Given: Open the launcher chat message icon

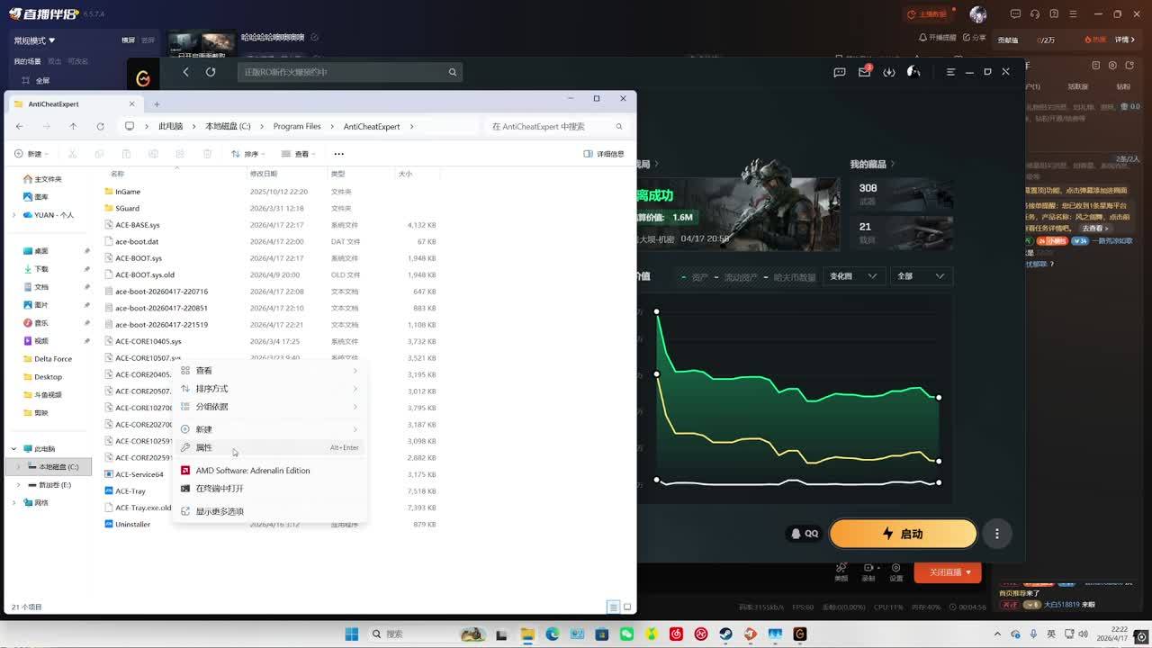Looking at the screenshot, I should (x=840, y=72).
